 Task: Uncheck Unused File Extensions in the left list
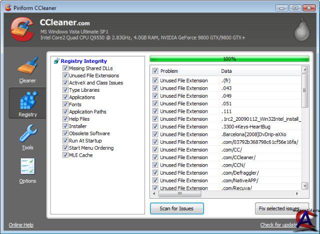(65, 75)
